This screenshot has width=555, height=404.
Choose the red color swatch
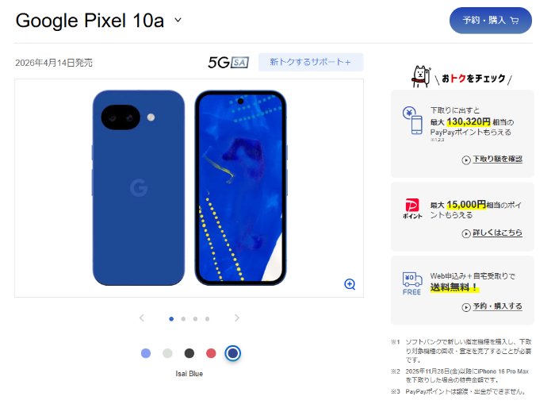[211, 353]
